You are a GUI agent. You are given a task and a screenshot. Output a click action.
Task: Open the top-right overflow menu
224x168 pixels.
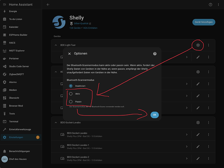click(x=218, y=5)
